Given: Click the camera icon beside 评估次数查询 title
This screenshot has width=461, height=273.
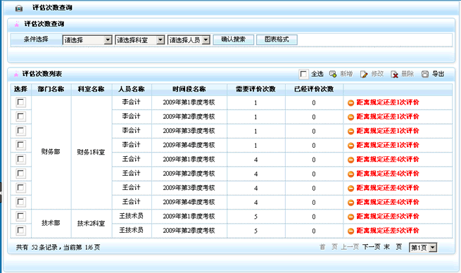Looking at the screenshot, I should click(x=19, y=8).
